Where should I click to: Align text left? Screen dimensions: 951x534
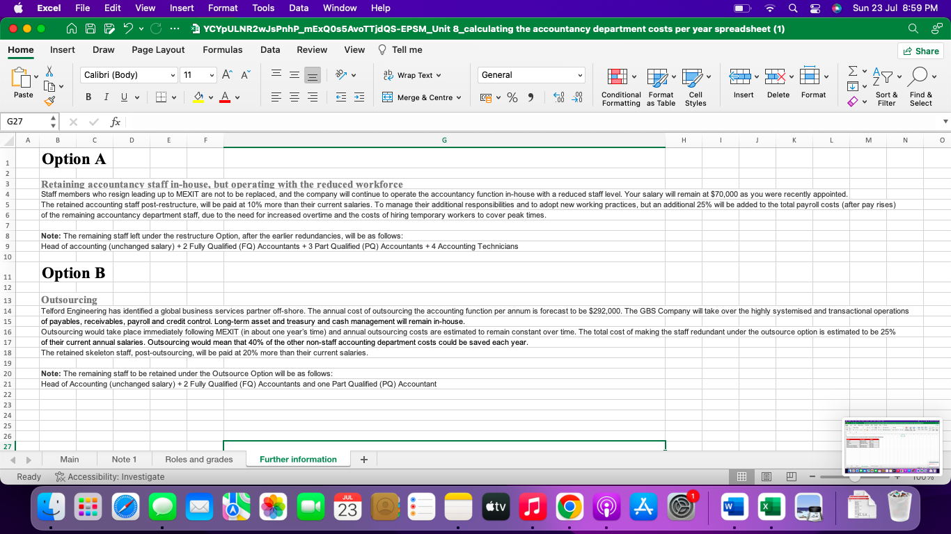(276, 97)
